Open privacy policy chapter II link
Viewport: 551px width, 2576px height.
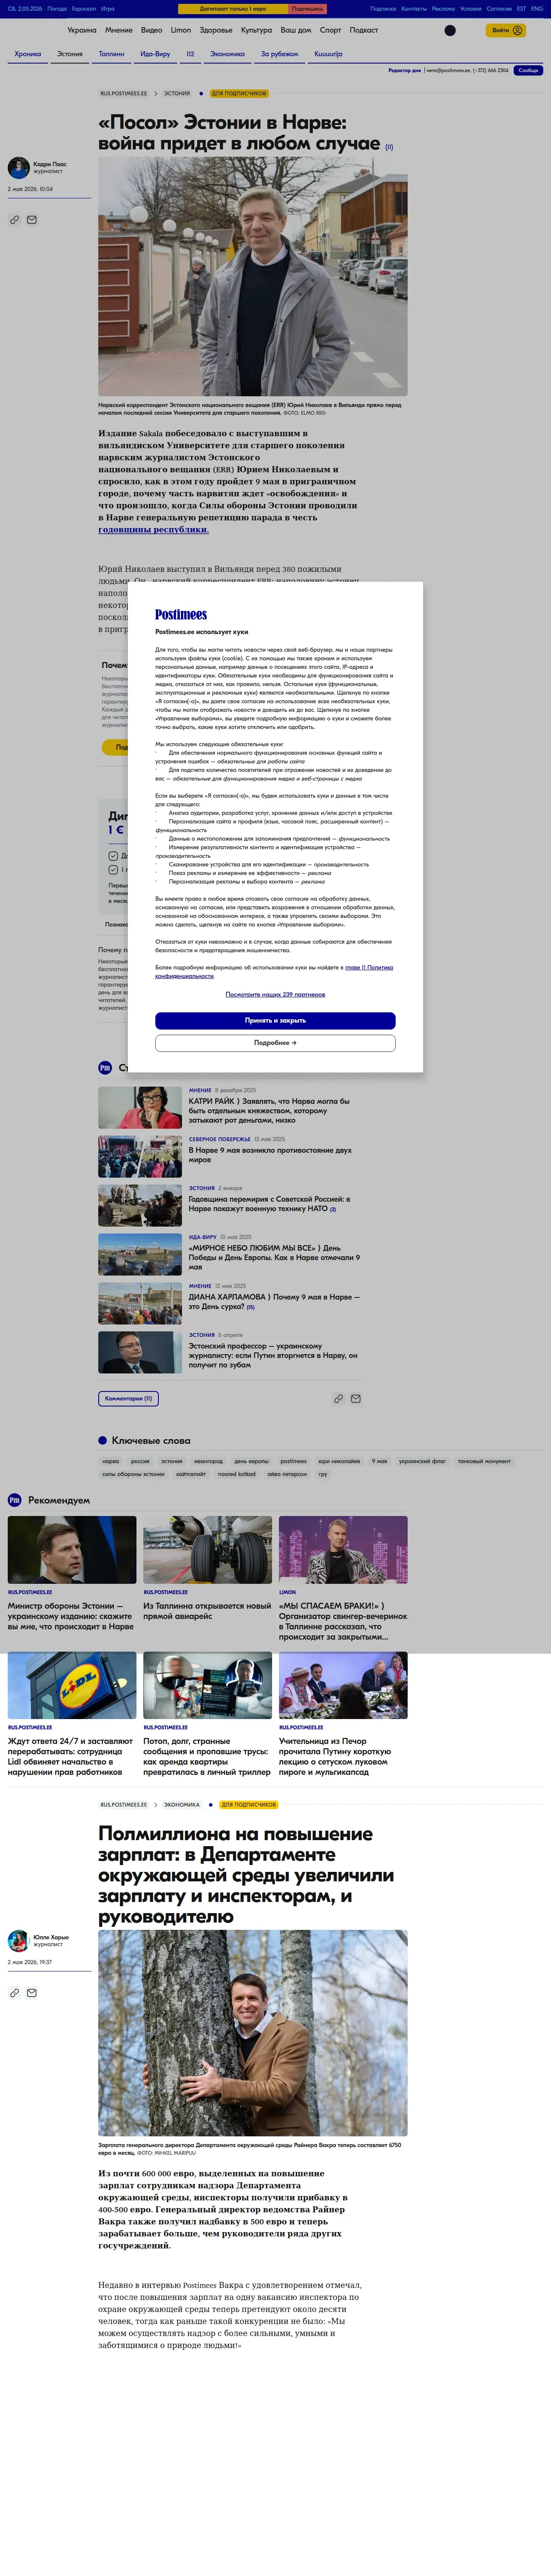(274, 971)
